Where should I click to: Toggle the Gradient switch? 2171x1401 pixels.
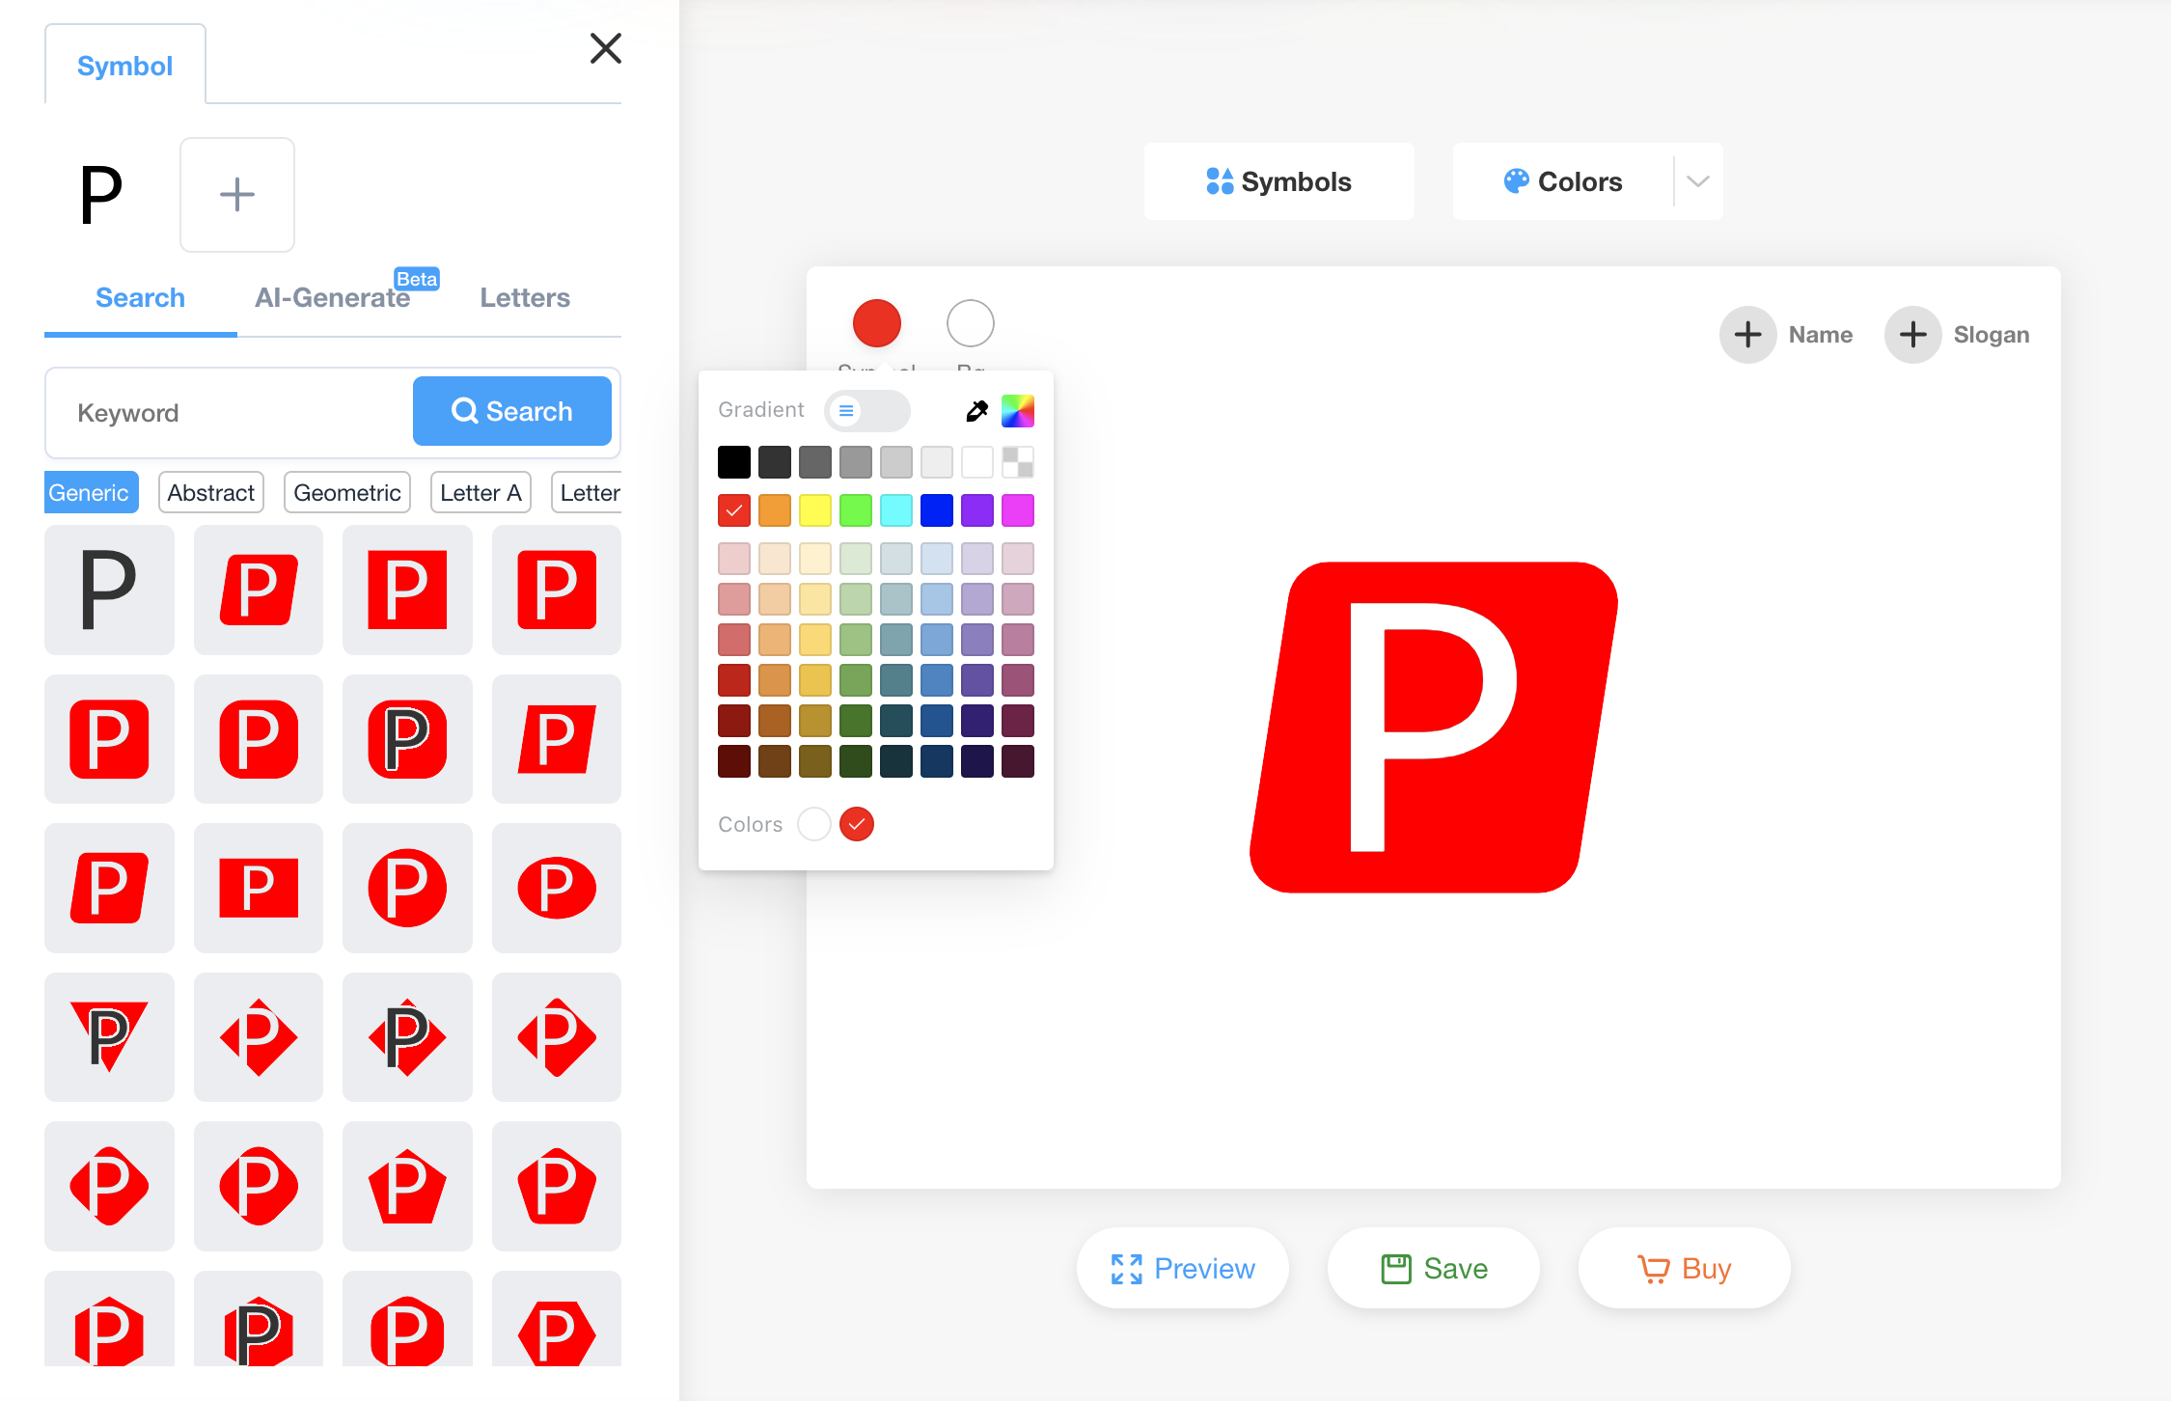point(866,411)
